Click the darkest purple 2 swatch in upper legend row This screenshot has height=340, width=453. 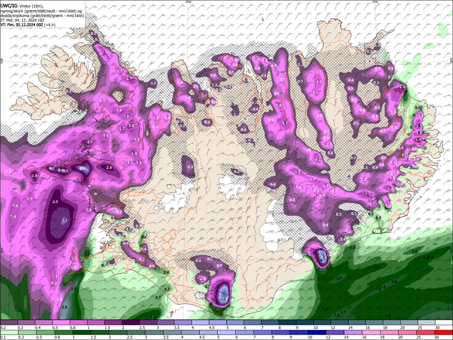click(x=131, y=323)
